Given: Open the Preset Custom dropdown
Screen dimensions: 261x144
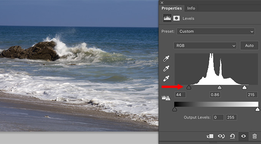Looking at the screenshot, I should (x=216, y=31).
